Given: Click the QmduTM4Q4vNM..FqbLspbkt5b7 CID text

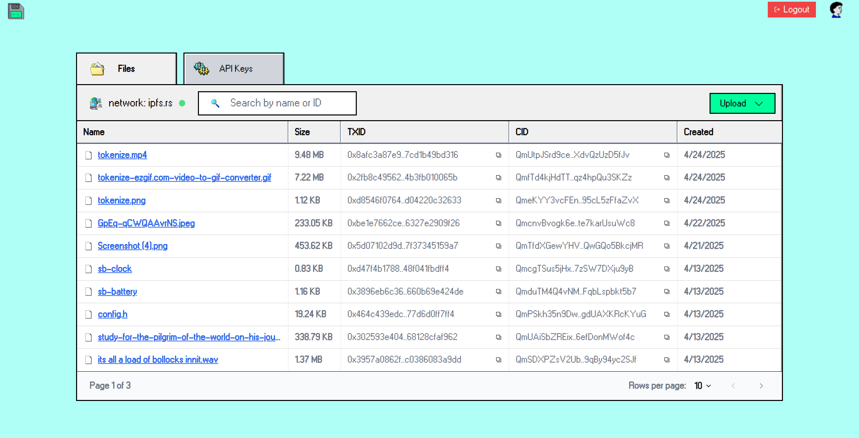Looking at the screenshot, I should (x=576, y=291).
